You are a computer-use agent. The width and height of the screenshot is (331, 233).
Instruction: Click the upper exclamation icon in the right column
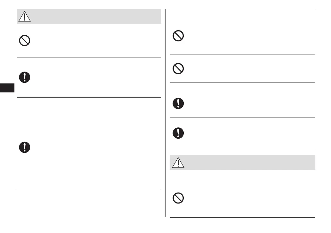(x=178, y=103)
